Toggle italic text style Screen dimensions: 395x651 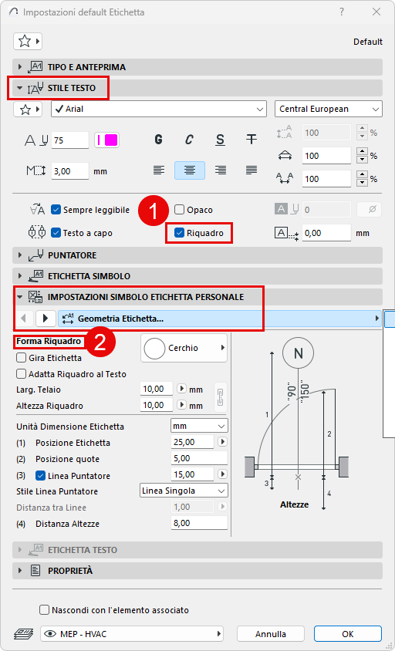pyautogui.click(x=189, y=140)
